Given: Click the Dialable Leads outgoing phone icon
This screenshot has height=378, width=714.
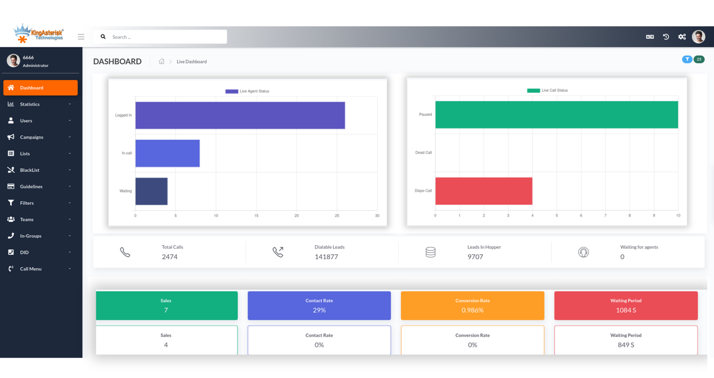Looking at the screenshot, I should point(278,252).
